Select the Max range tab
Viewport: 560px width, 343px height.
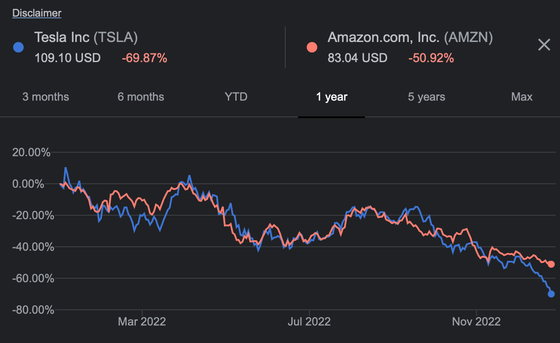coord(521,97)
